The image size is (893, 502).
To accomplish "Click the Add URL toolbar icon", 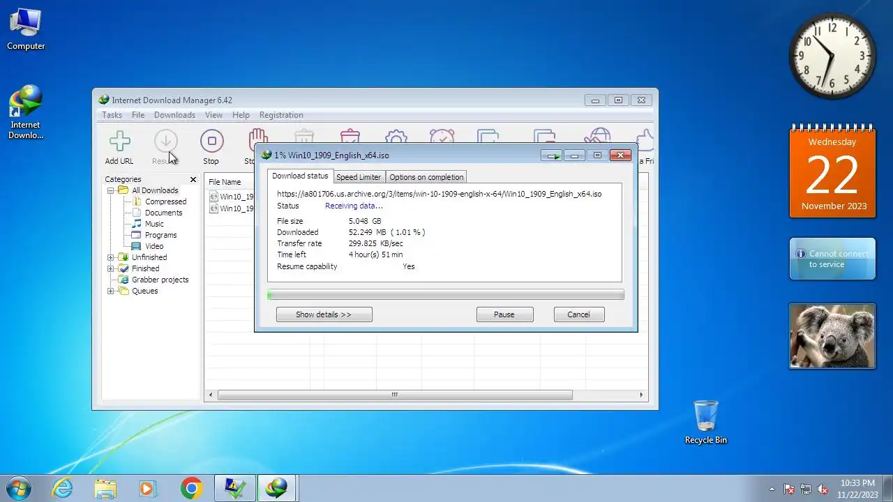I will coord(119,142).
